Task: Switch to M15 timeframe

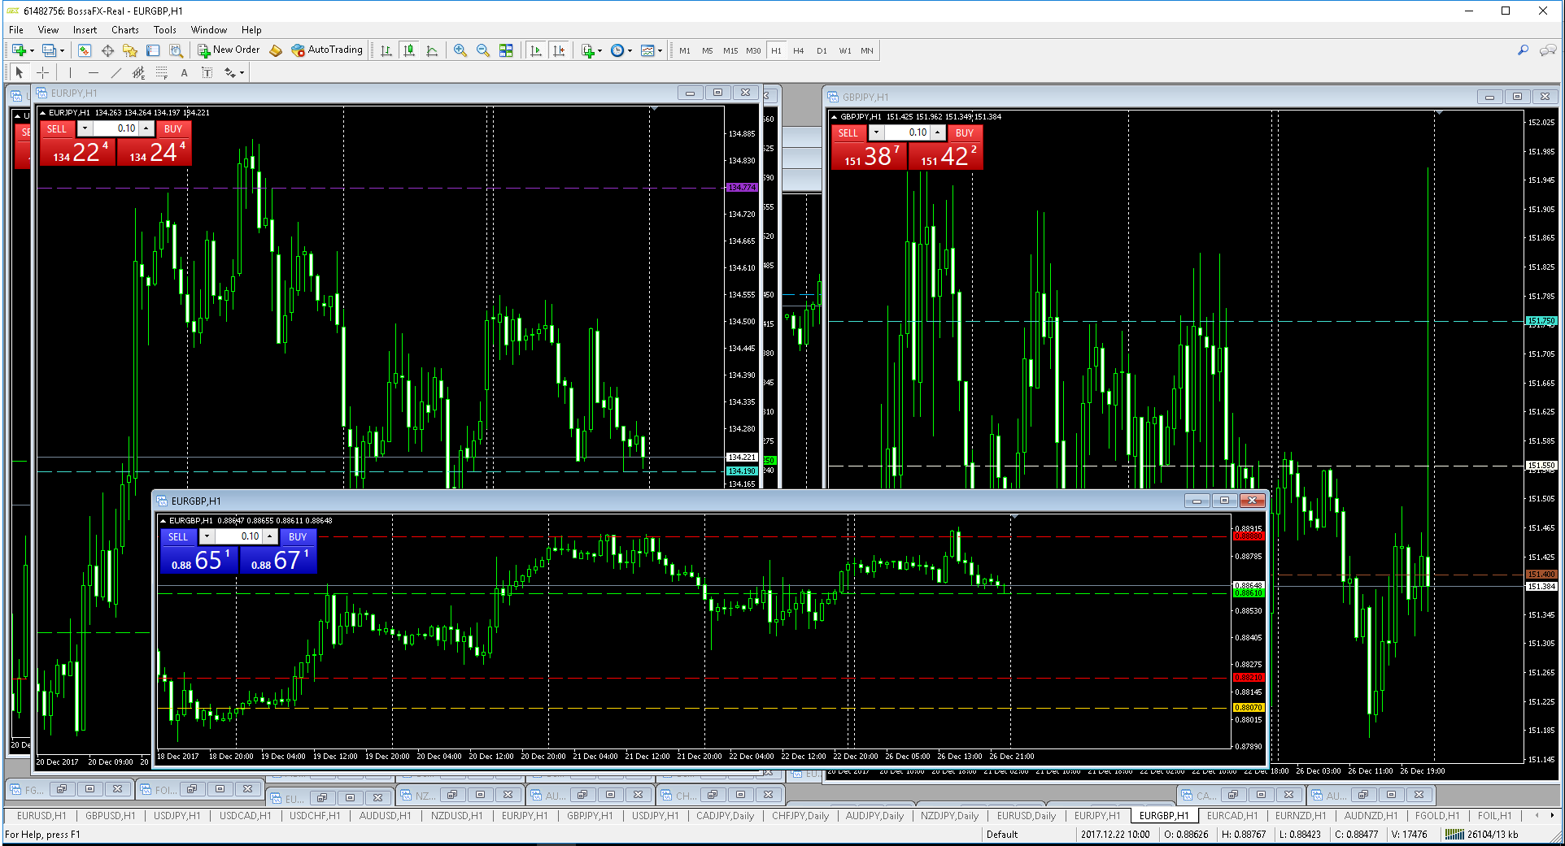Action: tap(730, 50)
